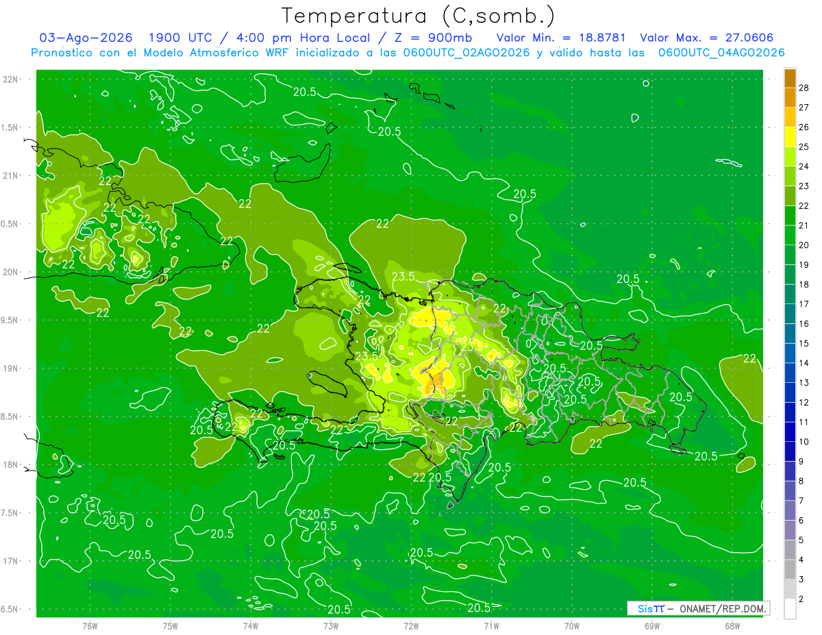The height and width of the screenshot is (635, 822).
Task: Pick the dark blue legend swatch between 10 and 11
Action: [x=790, y=432]
